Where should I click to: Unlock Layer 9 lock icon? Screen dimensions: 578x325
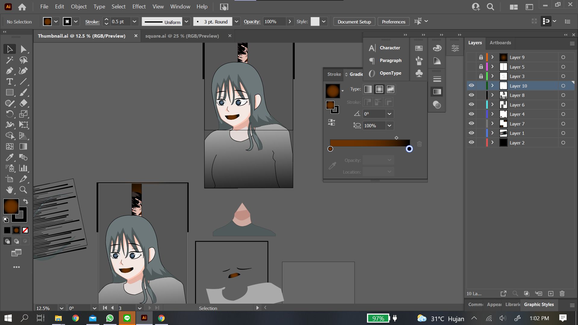click(x=481, y=57)
